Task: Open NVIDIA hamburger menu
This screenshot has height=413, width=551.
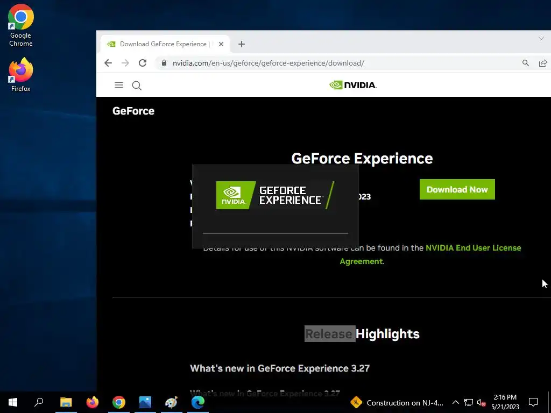Action: [x=119, y=85]
